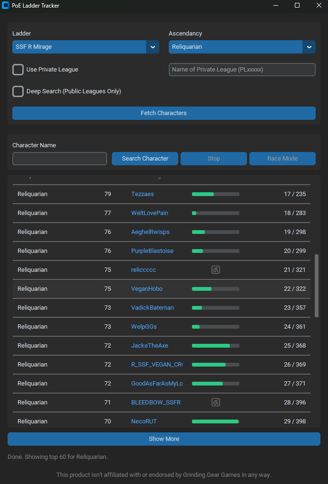Click the NecoRUT experience progress bar
Image resolution: width=328 pixels, height=484 pixels.
(x=216, y=421)
